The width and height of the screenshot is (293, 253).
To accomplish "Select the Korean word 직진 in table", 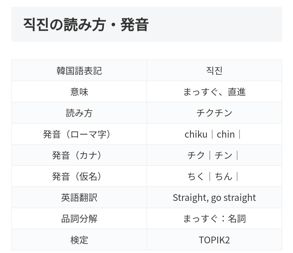I will click(x=214, y=71).
